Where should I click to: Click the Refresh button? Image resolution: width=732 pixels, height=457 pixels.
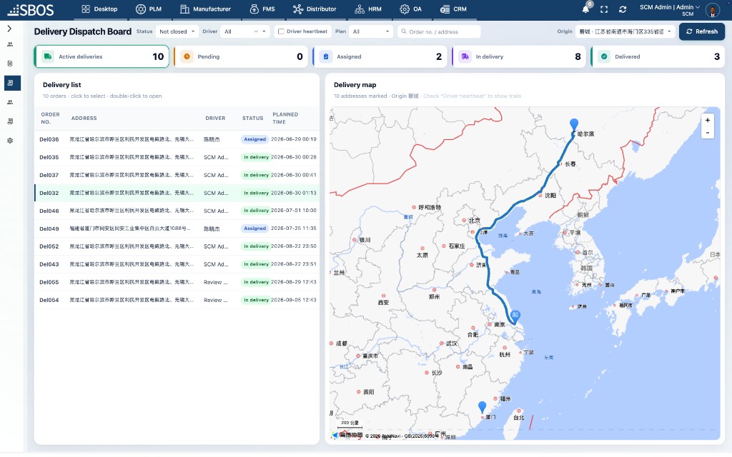pos(702,31)
